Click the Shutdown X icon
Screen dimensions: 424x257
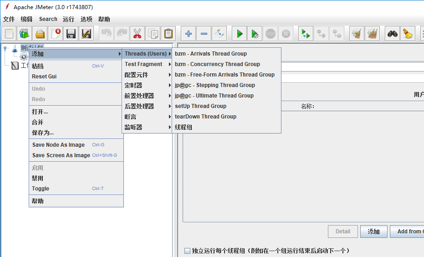pos(286,34)
